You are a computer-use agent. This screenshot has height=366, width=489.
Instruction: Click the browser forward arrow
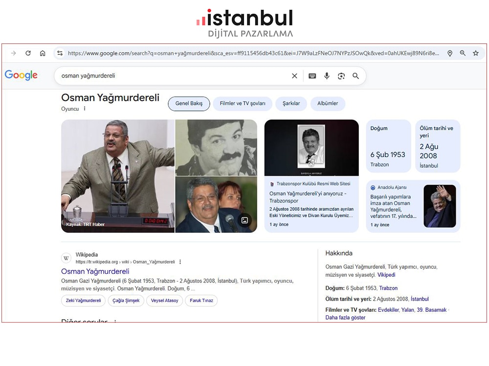click(x=13, y=53)
